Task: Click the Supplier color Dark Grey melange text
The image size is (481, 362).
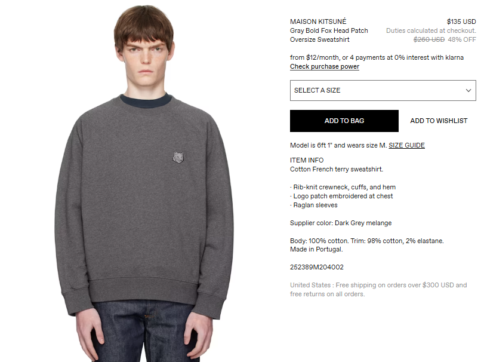Action: 341,223
